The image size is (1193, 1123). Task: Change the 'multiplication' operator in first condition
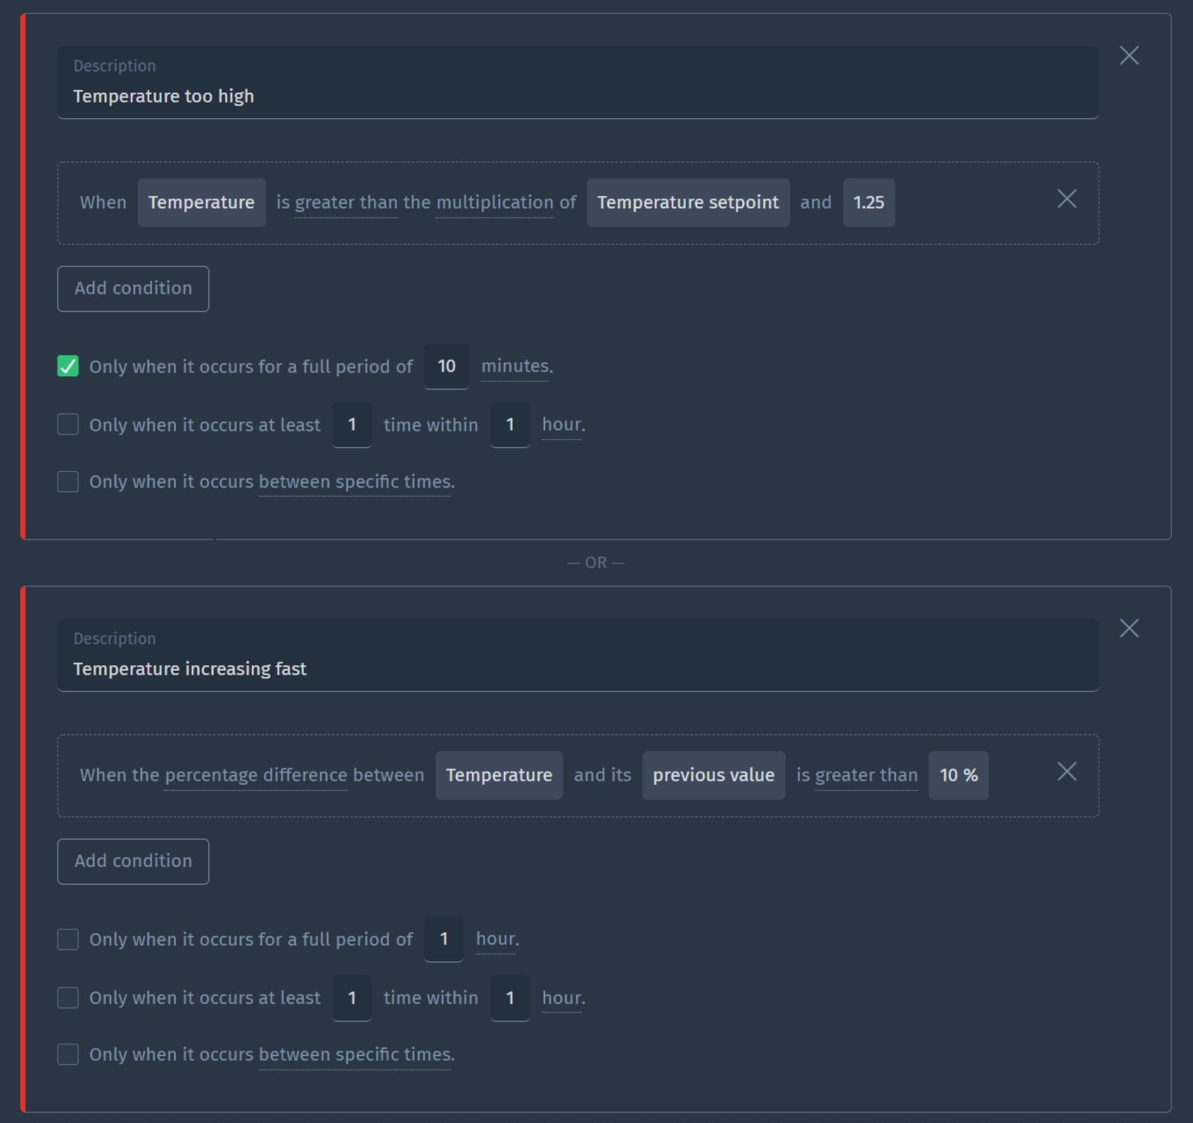pos(495,203)
